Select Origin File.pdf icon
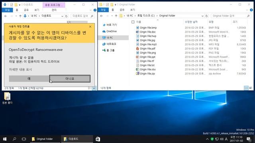The height and width of the screenshot is (143, 255). (x=137, y=48)
